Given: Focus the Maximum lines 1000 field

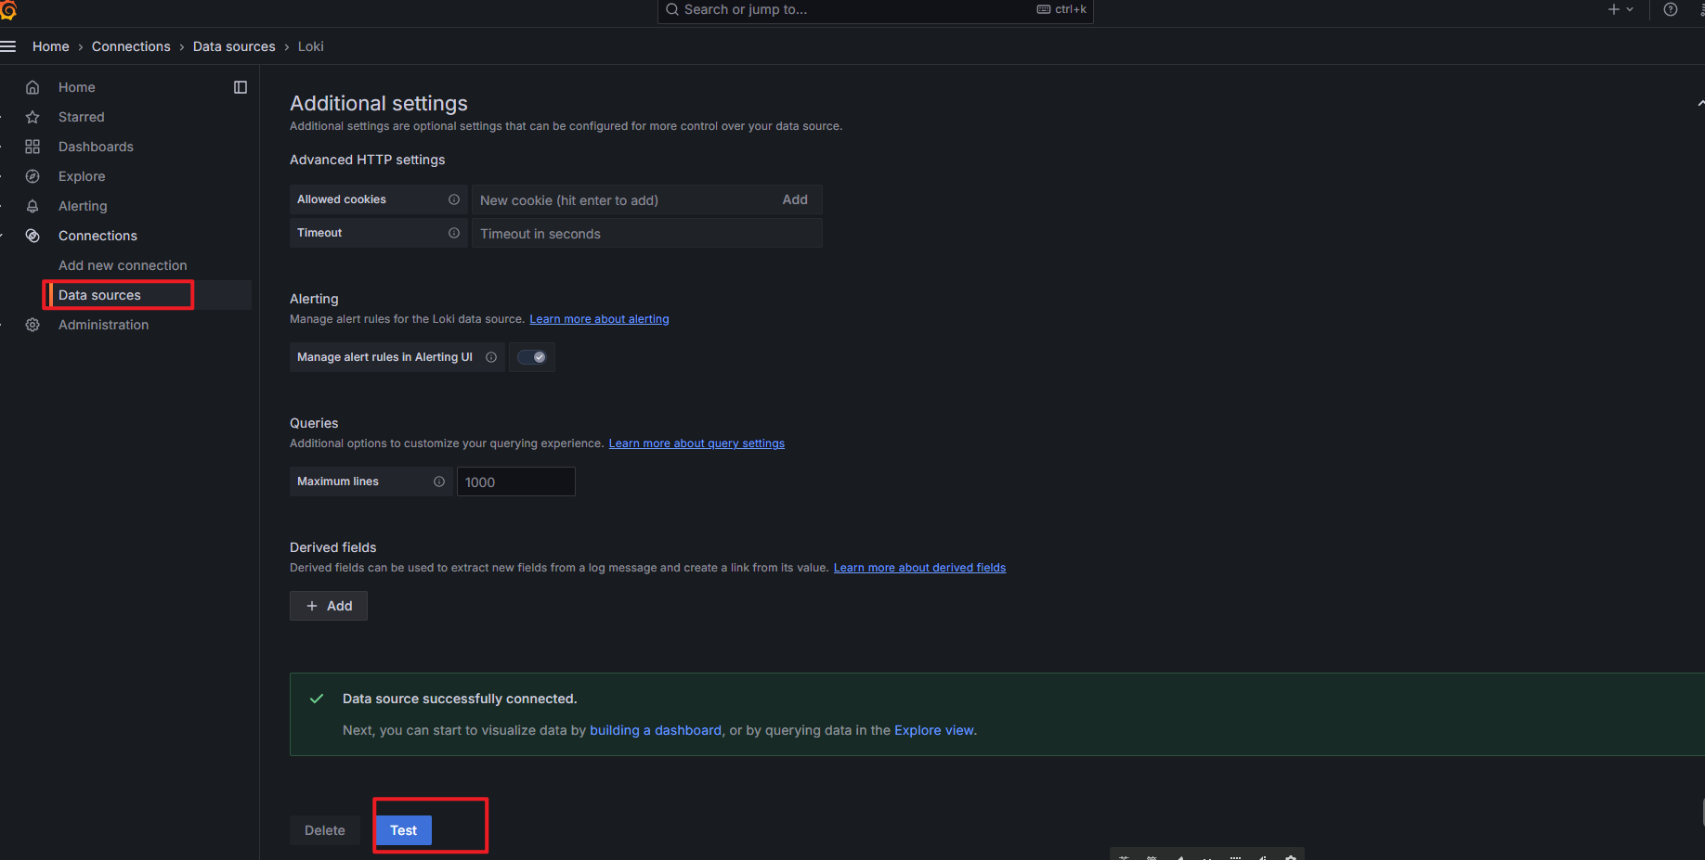Looking at the screenshot, I should [x=515, y=482].
